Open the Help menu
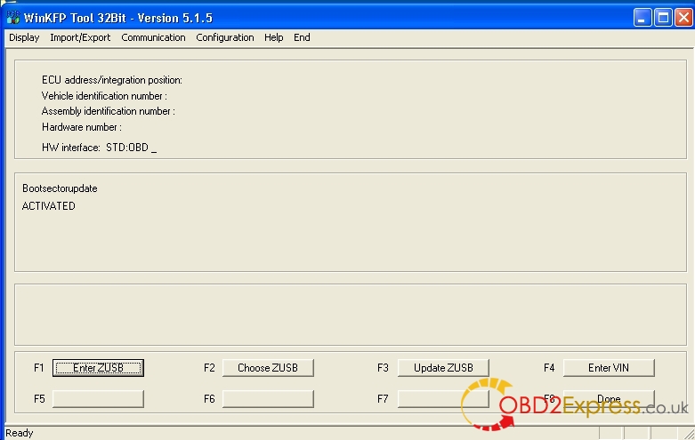Image resolution: width=695 pixels, height=440 pixels. 273,37
